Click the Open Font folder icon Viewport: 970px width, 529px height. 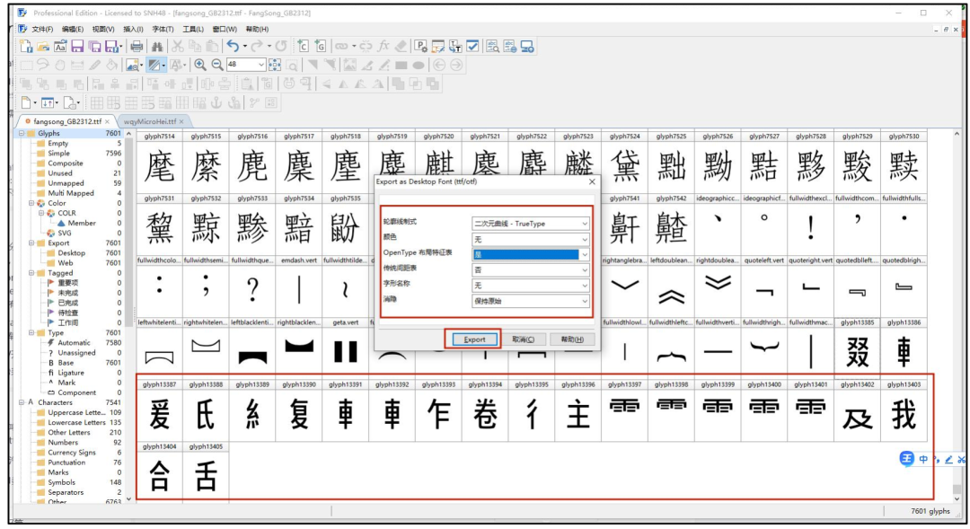(x=43, y=47)
